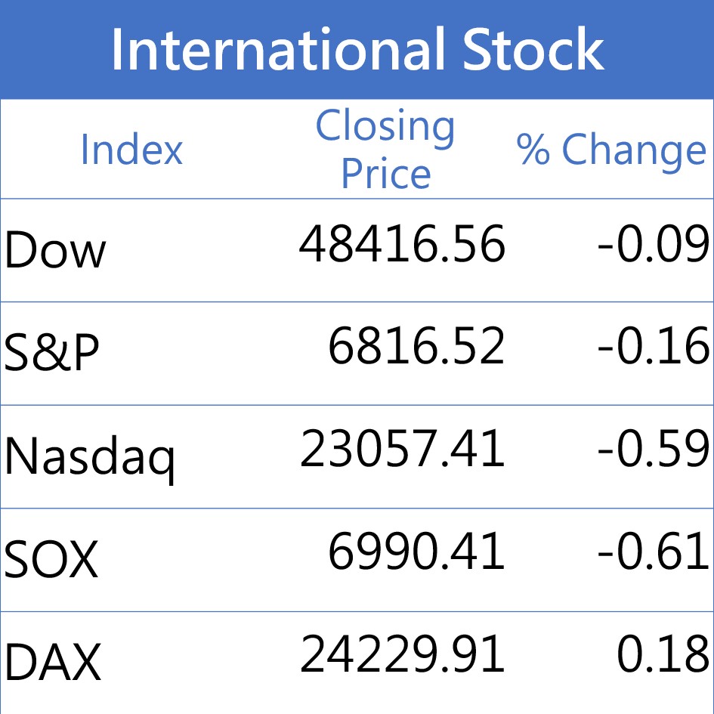Click the Dow change value -0.09

(x=653, y=245)
